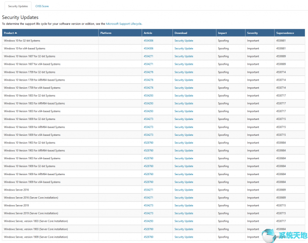Download Security Update for Windows Server version 1903

183,229
